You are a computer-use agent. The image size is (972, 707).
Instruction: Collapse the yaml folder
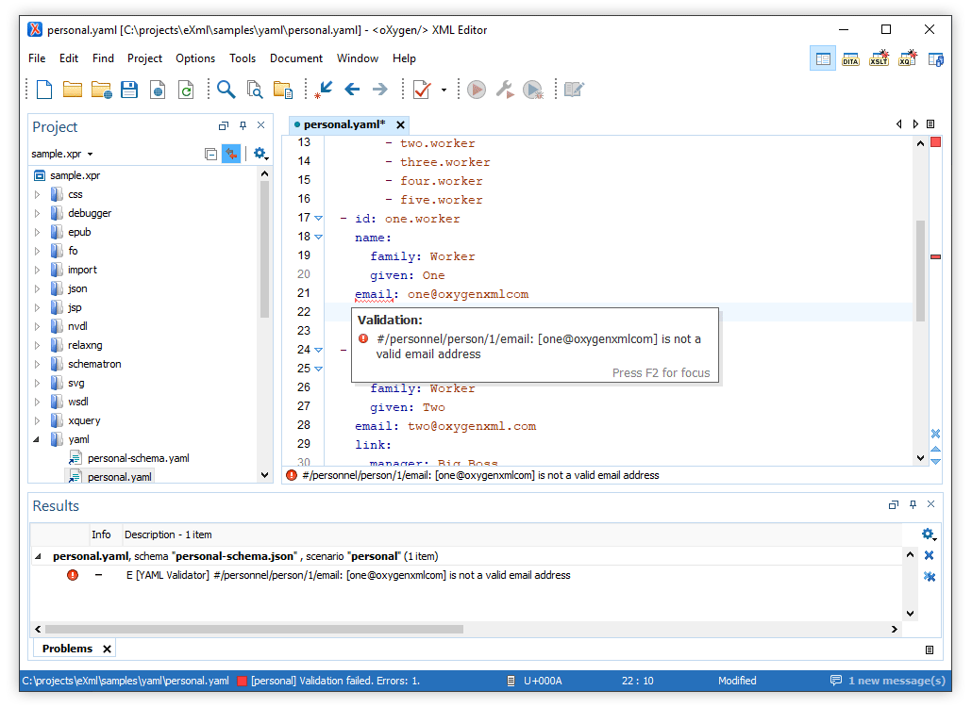click(37, 439)
